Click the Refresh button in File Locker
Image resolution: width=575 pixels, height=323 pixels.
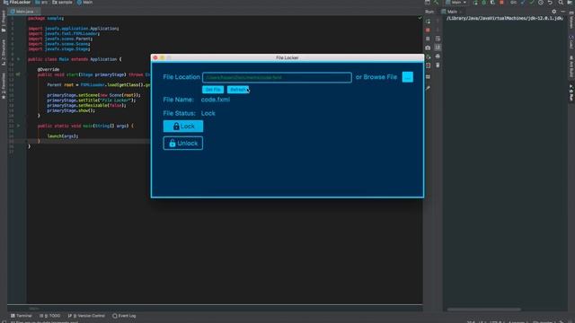pos(237,90)
